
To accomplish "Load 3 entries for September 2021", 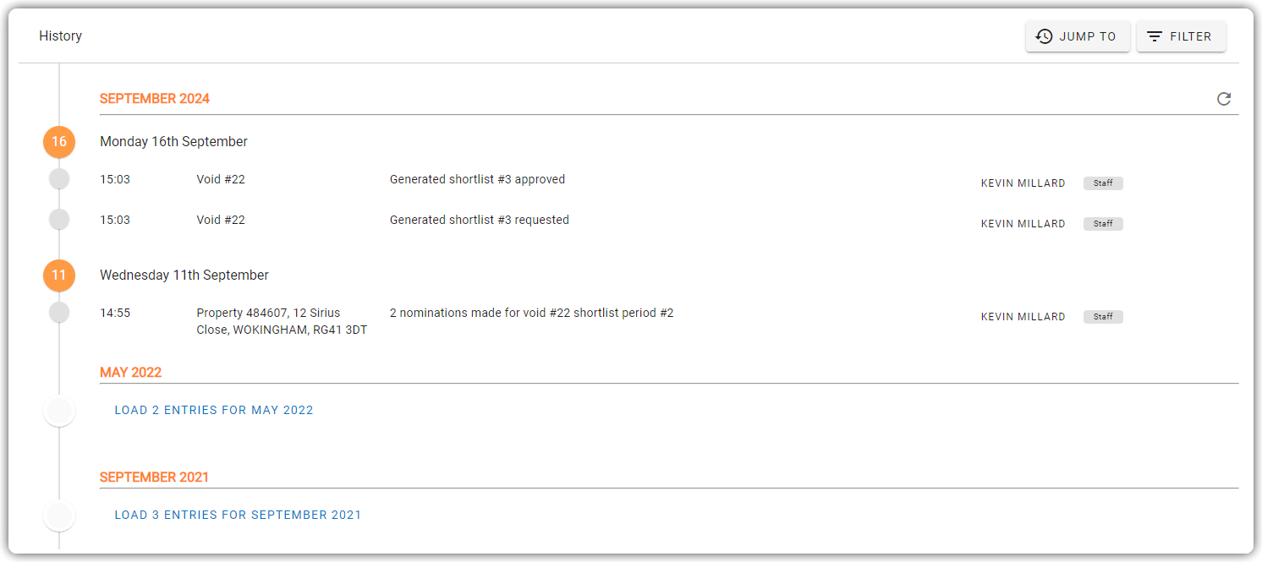I will [x=238, y=515].
